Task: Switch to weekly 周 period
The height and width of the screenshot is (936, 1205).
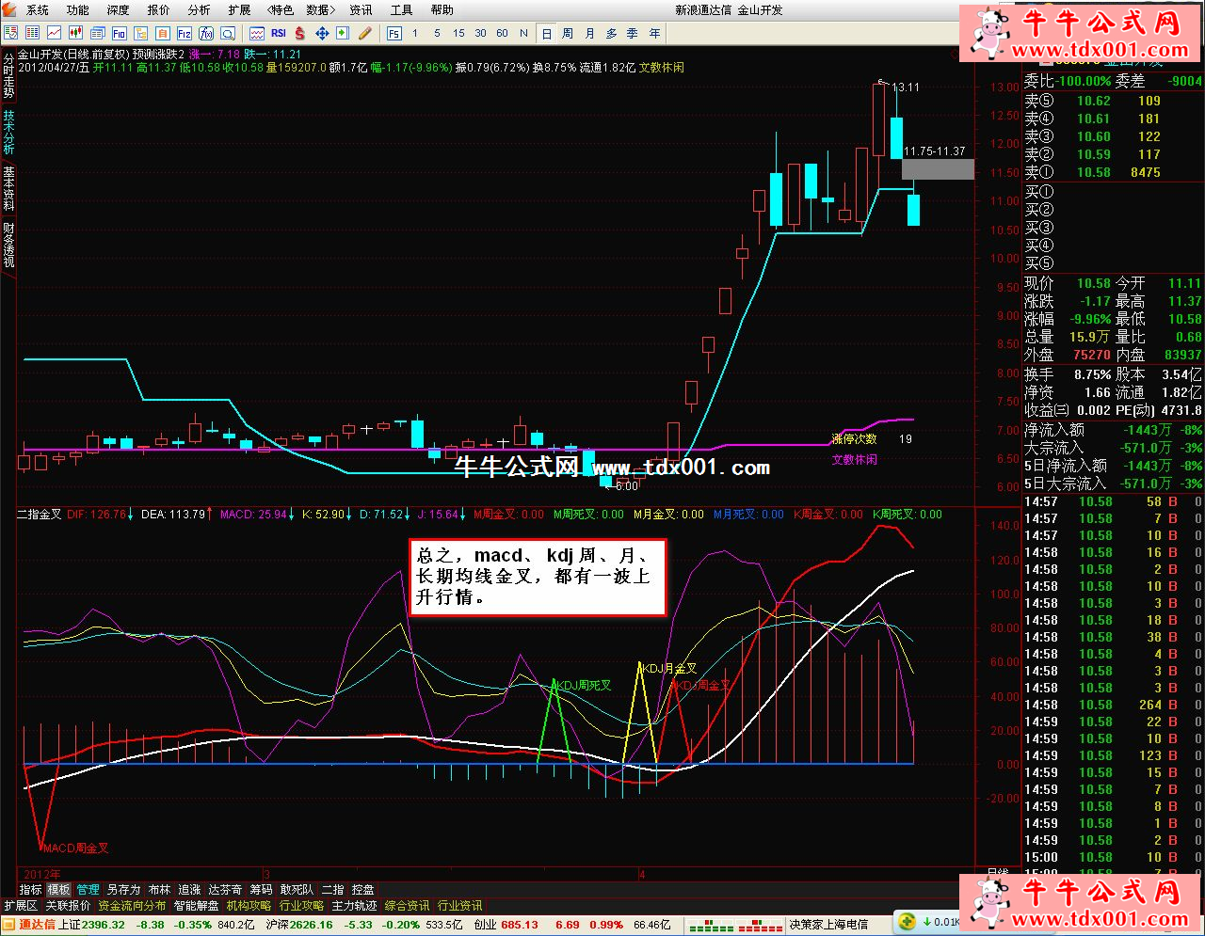Action: click(568, 33)
